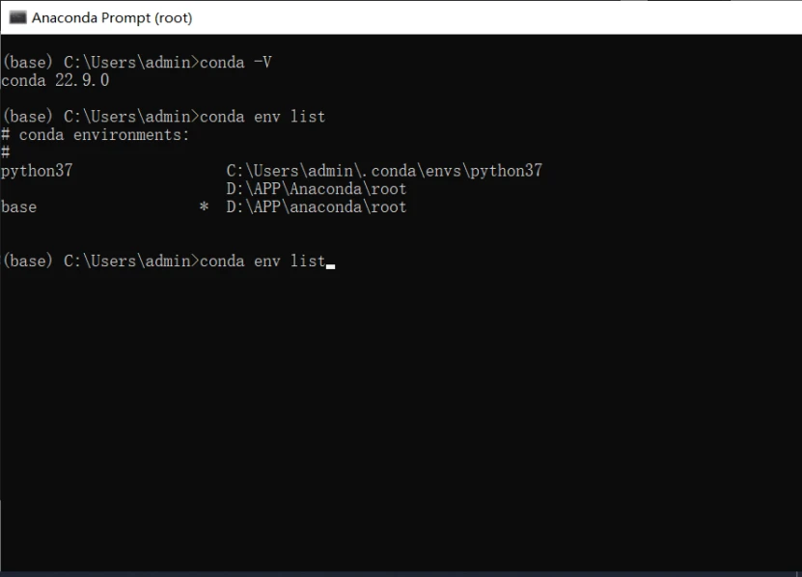Click the python37 environment name

(37, 171)
